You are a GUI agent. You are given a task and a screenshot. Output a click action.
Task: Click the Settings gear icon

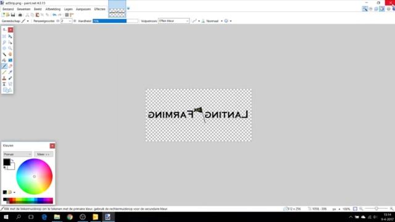(x=388, y=9)
